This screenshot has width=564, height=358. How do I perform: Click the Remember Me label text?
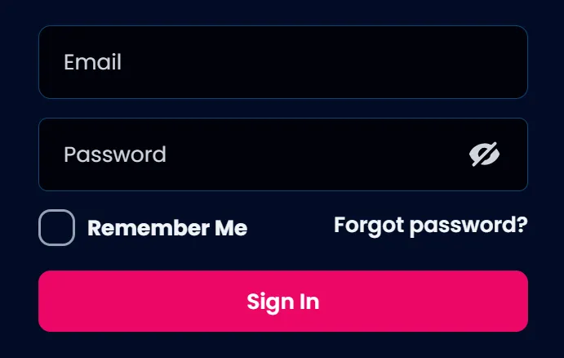coord(167,228)
